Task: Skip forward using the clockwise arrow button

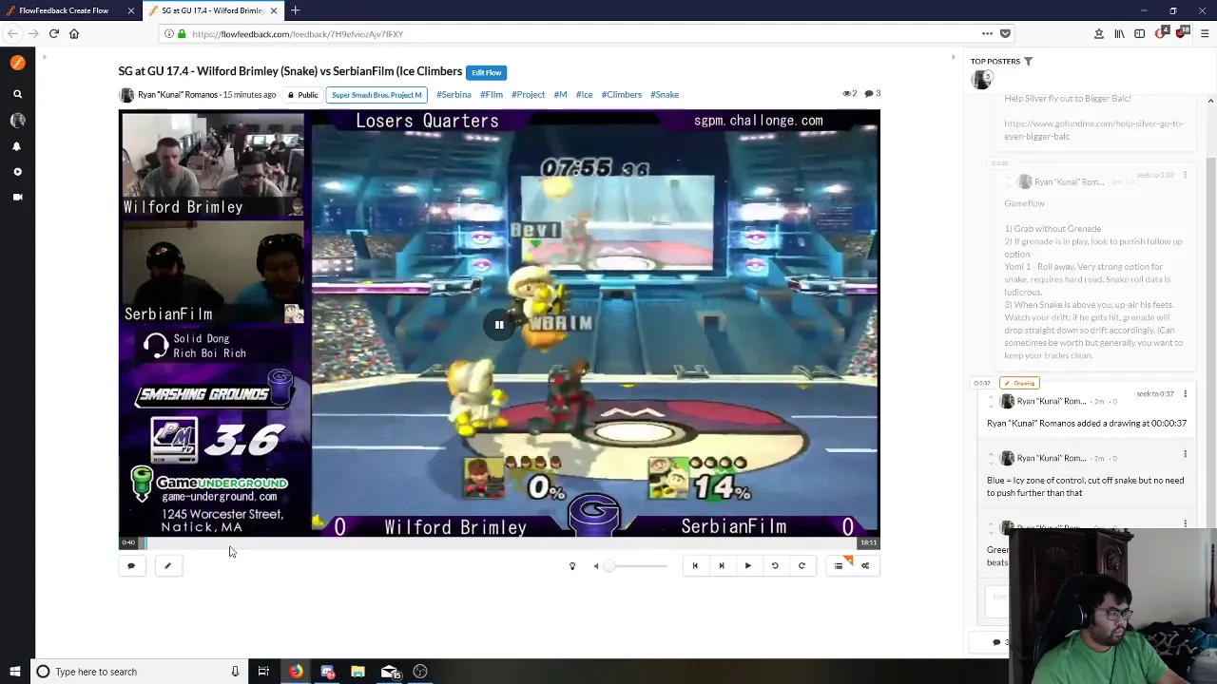Action: [x=802, y=566]
